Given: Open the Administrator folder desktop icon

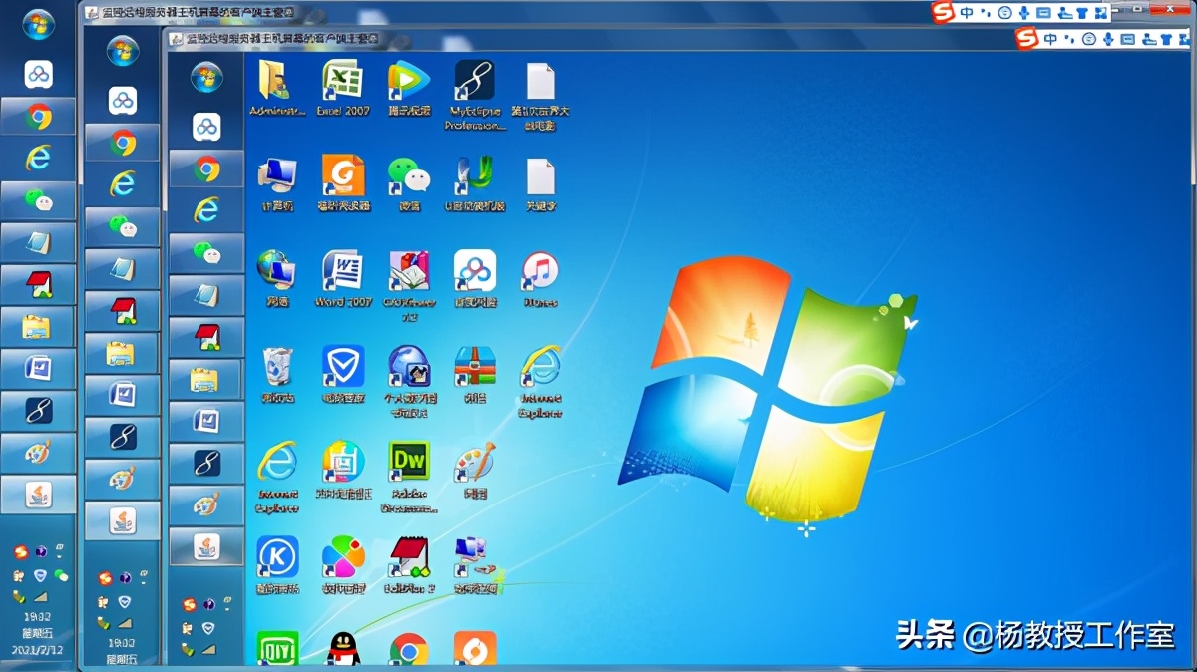Looking at the screenshot, I should (x=276, y=89).
